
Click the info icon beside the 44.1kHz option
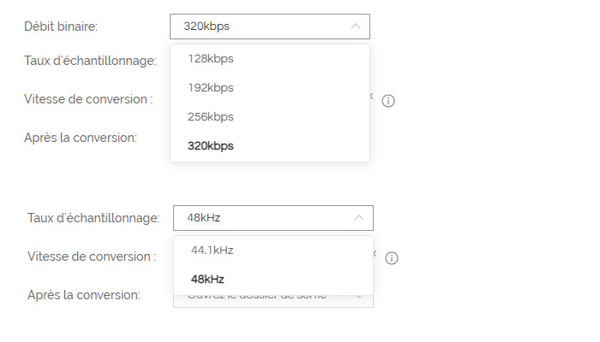tap(391, 258)
